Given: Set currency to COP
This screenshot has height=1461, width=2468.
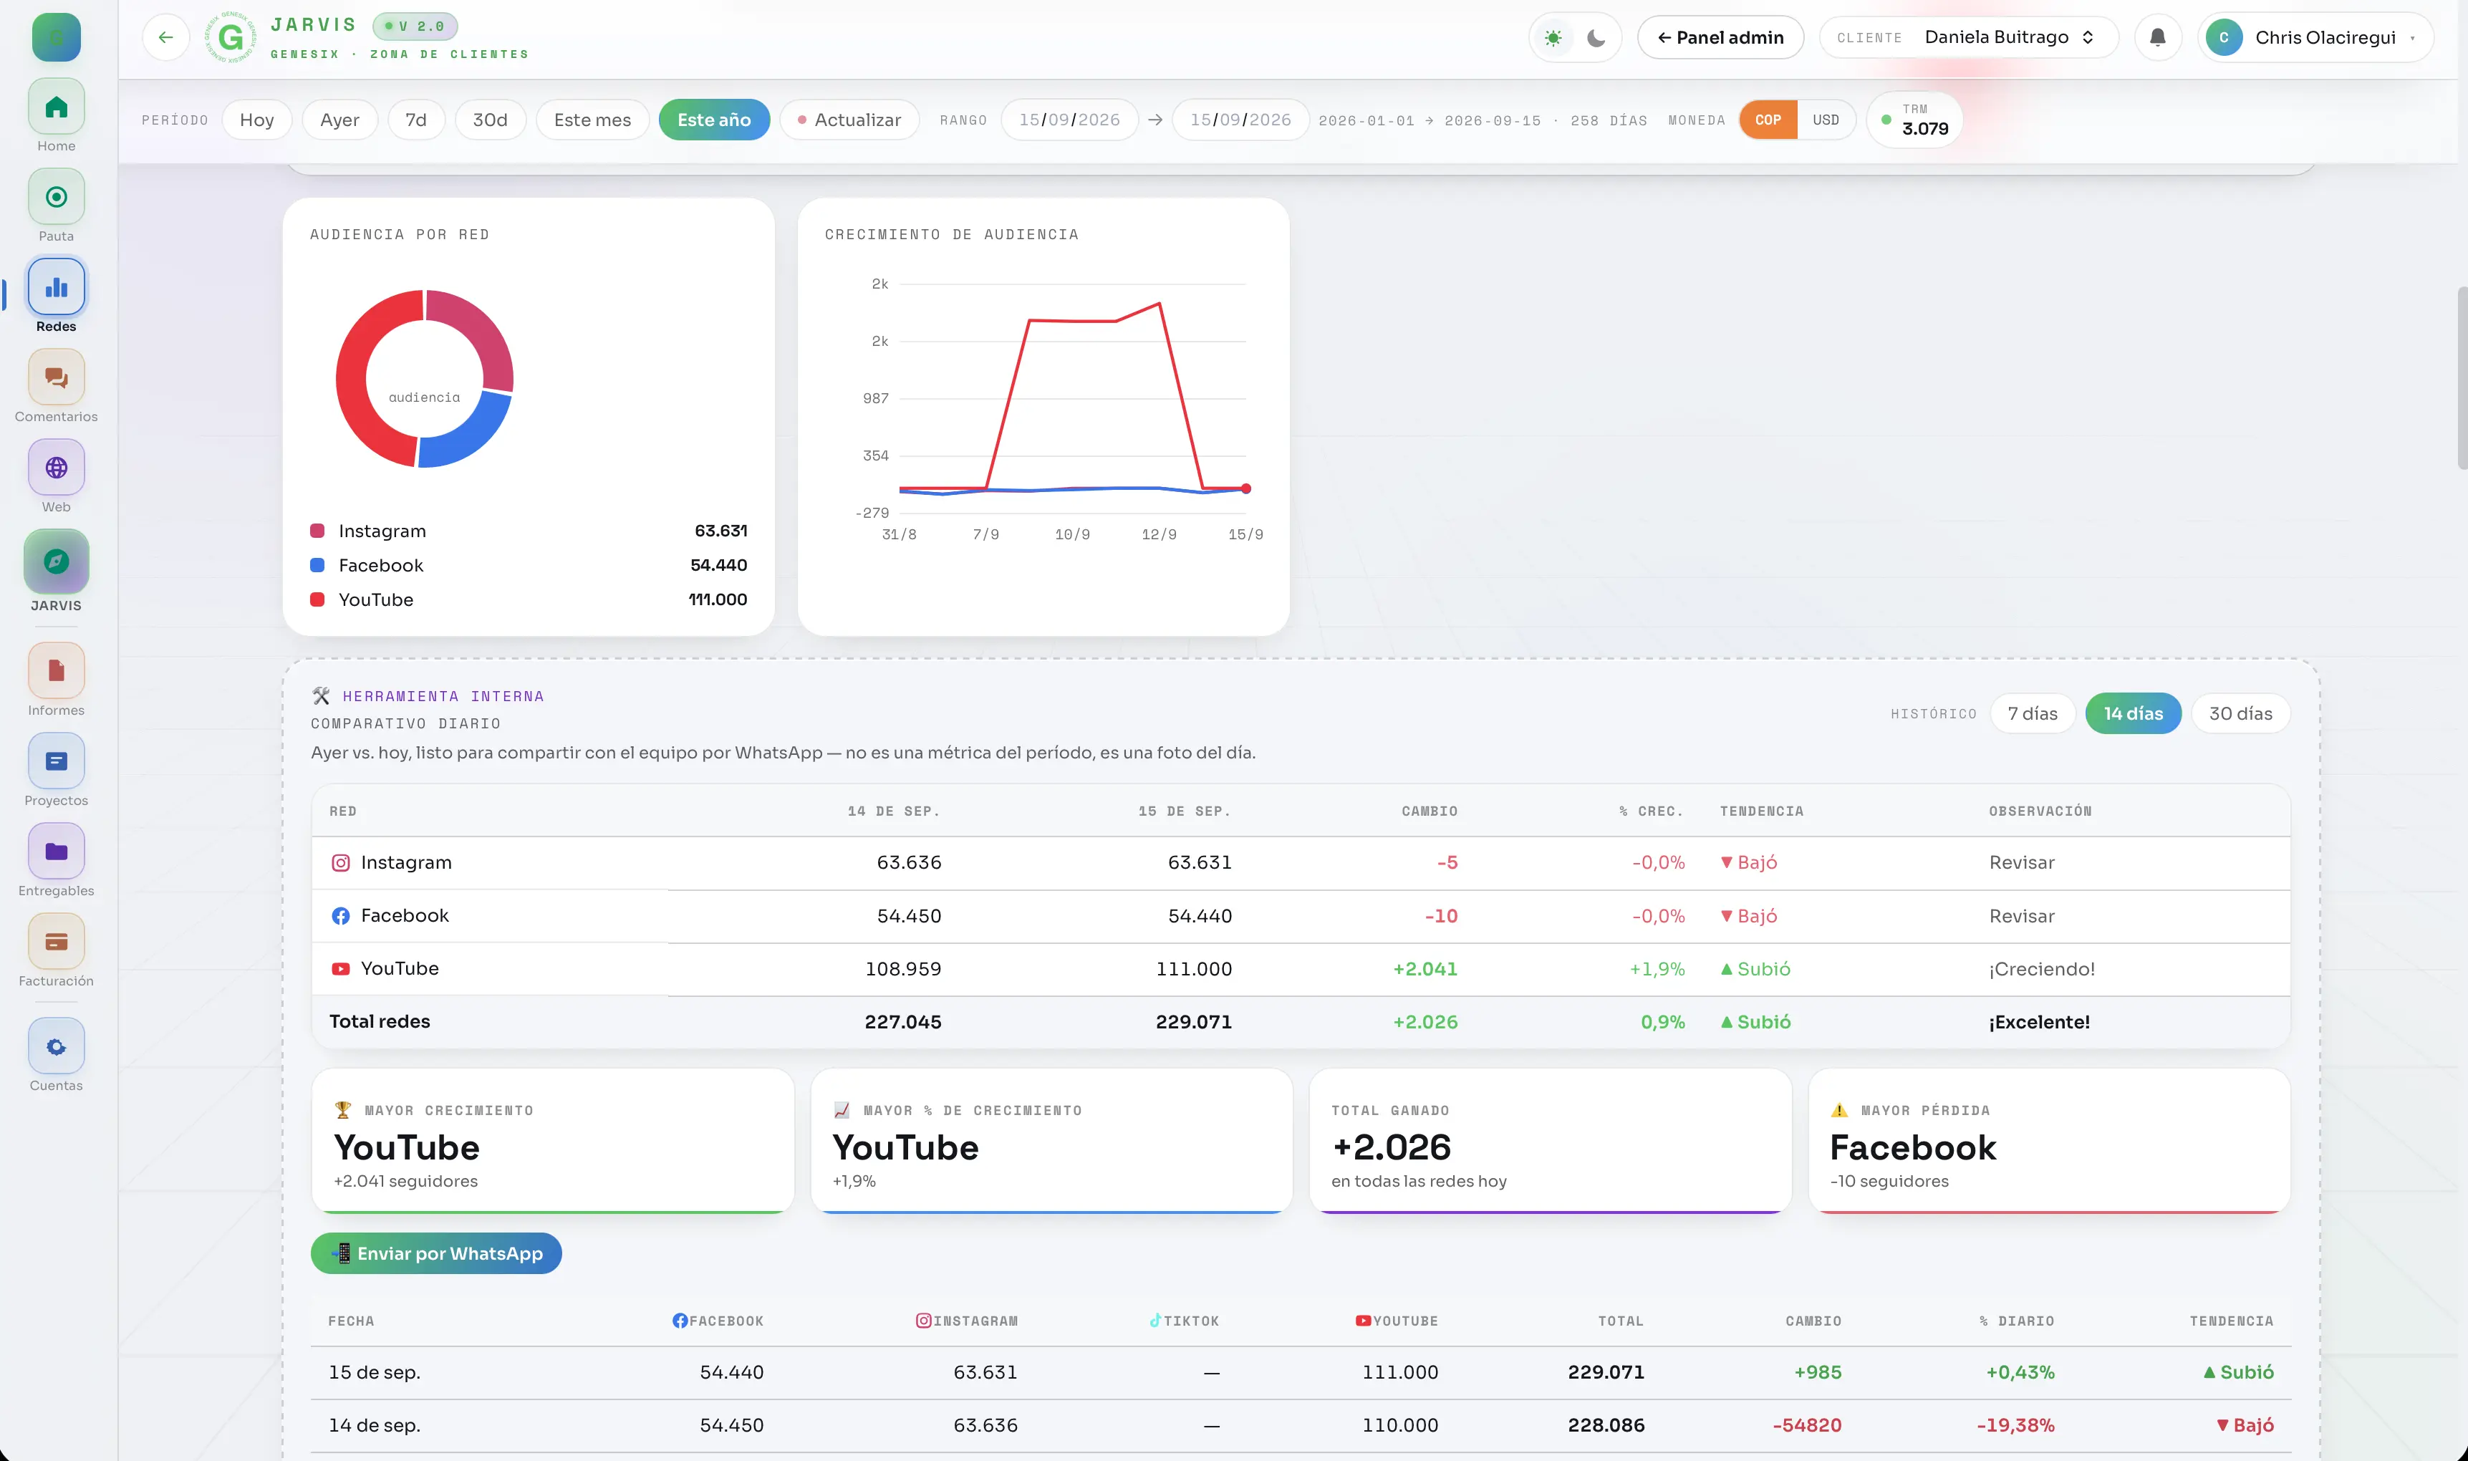Looking at the screenshot, I should (x=1768, y=120).
